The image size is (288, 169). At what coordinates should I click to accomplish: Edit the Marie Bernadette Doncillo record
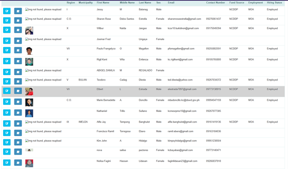[x=7, y=102]
